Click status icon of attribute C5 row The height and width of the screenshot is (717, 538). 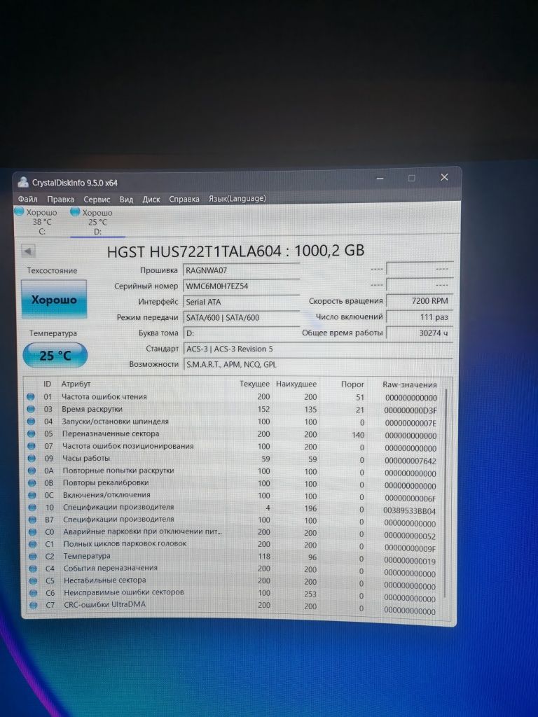pos(33,580)
